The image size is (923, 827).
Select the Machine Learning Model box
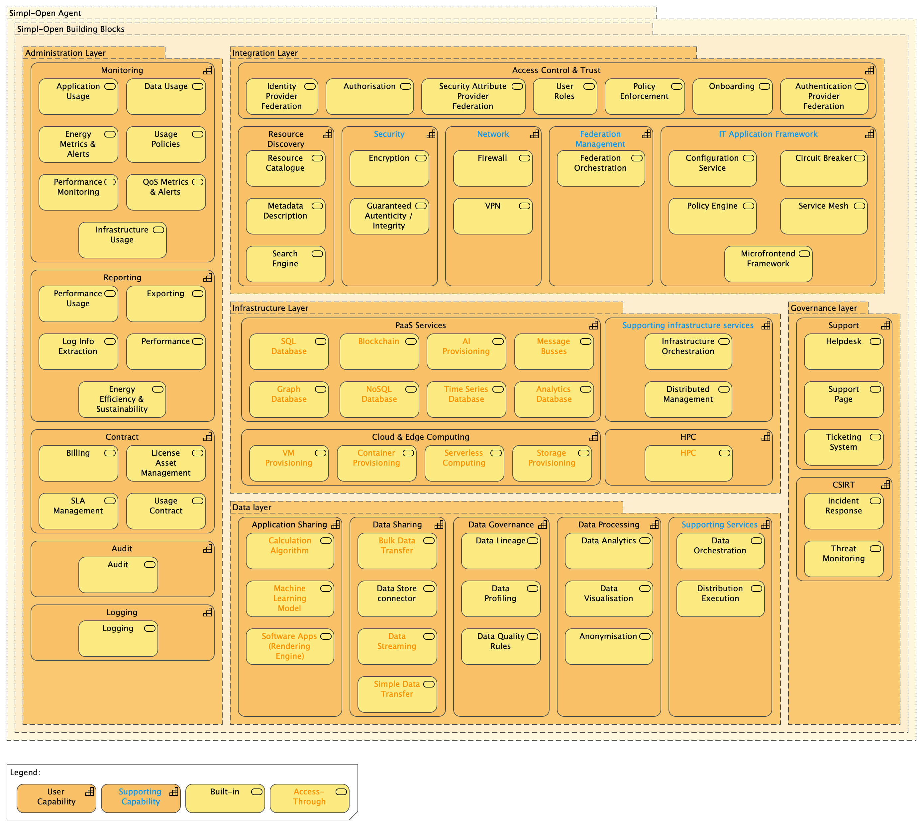(290, 599)
